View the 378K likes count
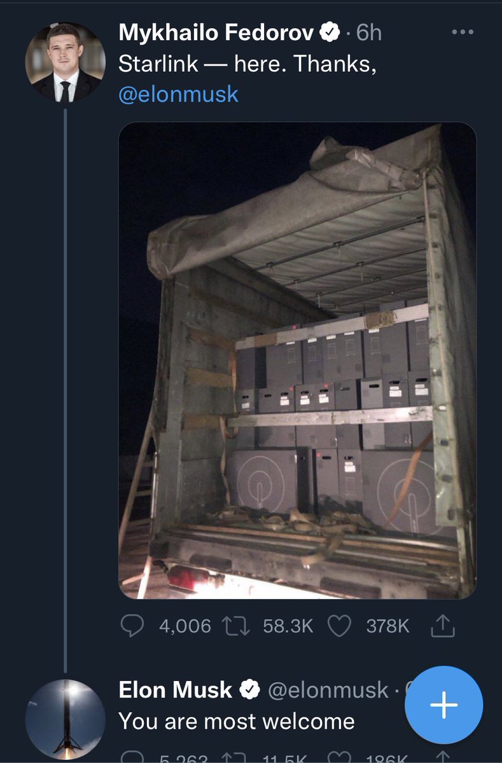The width and height of the screenshot is (502, 763). coord(388,626)
